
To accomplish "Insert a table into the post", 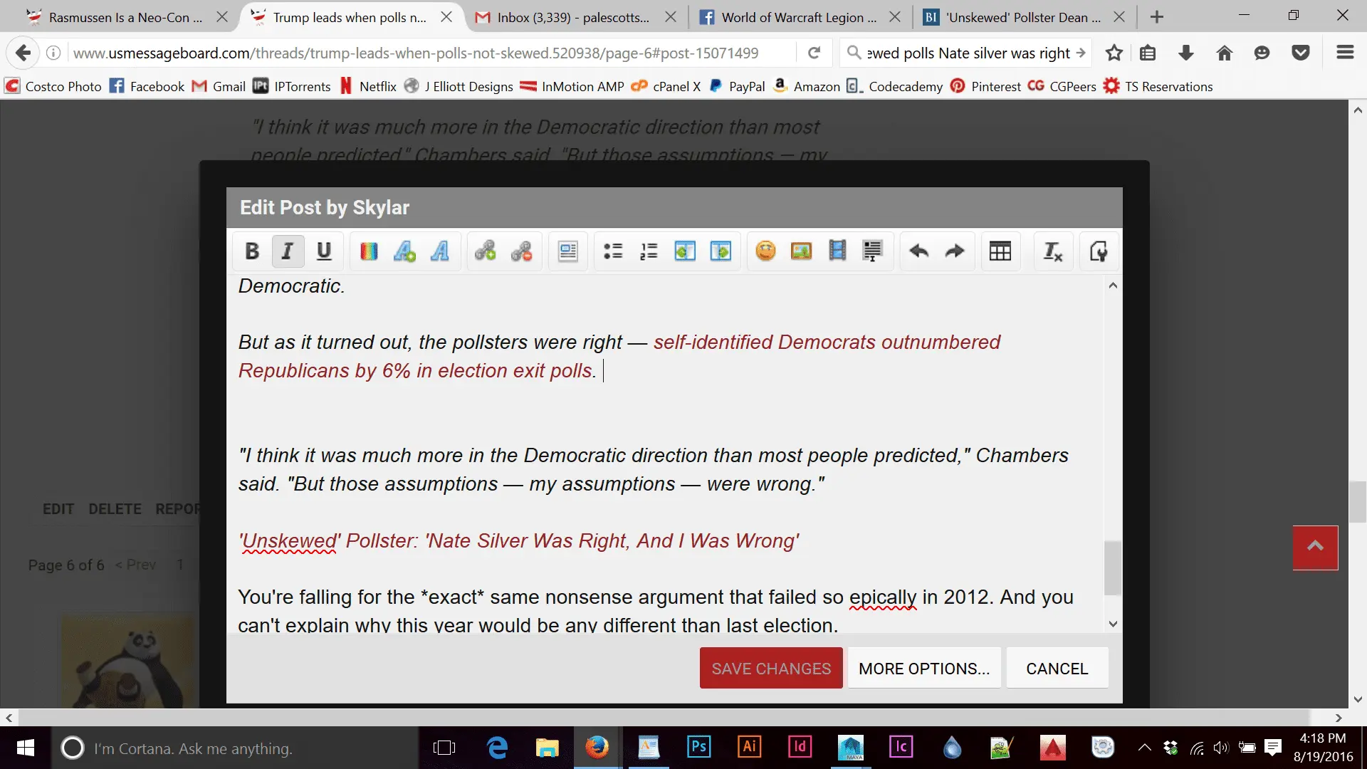I will click(x=1000, y=251).
